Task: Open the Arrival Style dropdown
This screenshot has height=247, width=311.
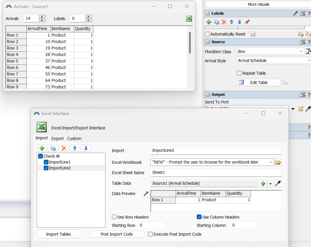Action: click(274, 61)
